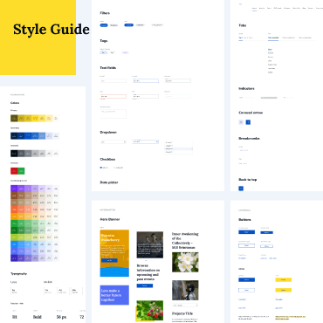Click the 'Hero Banner' heading
The width and height of the screenshot is (323, 323).
point(110,219)
